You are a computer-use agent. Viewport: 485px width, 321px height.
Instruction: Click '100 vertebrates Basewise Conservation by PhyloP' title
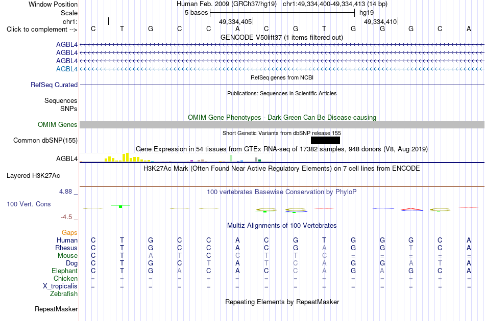282,192
